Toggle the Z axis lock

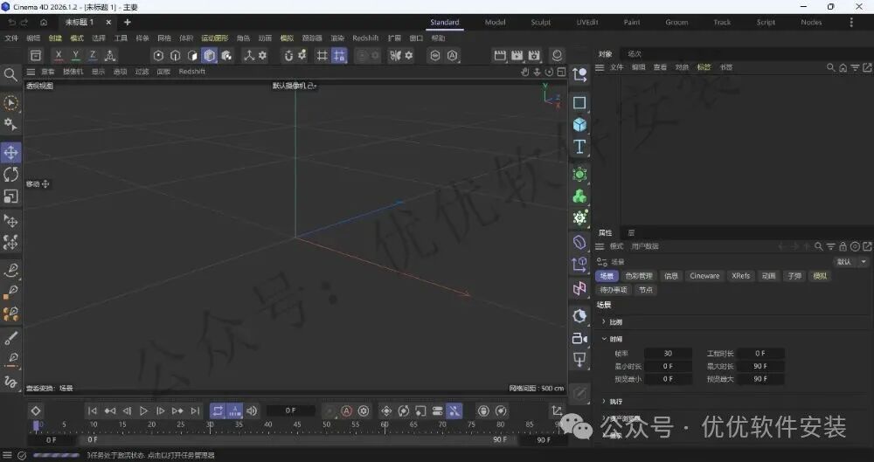(x=94, y=55)
